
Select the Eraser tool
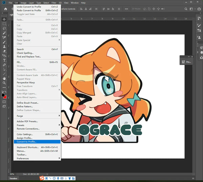coord(4,51)
